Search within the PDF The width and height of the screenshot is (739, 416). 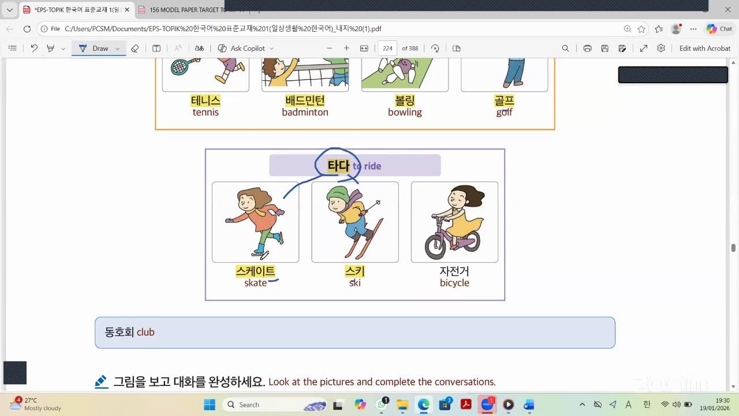(565, 49)
